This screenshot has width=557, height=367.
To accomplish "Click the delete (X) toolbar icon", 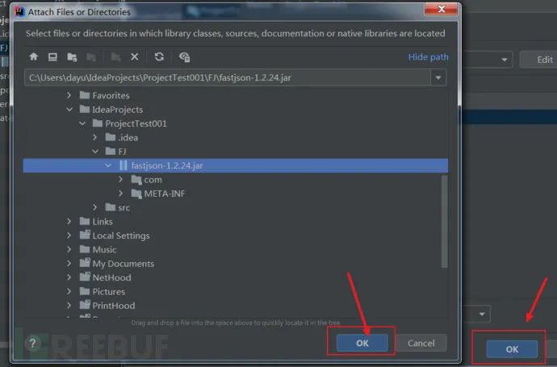I will click(135, 56).
